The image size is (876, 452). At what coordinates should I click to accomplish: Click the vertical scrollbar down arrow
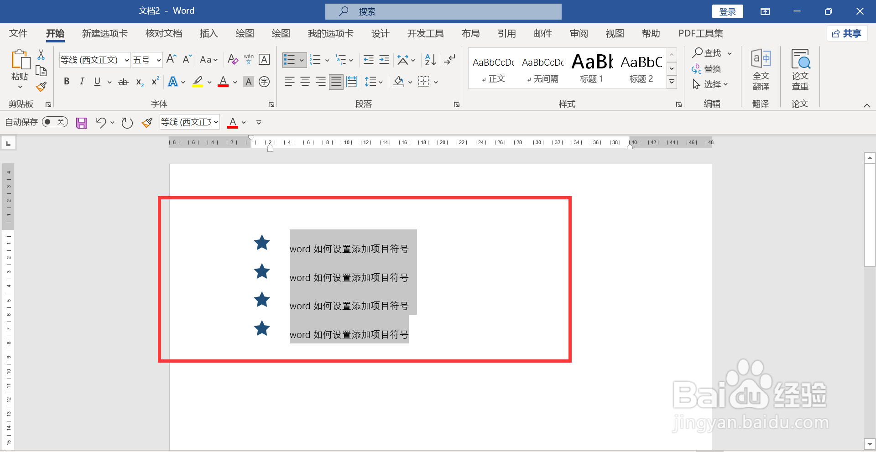pos(870,443)
